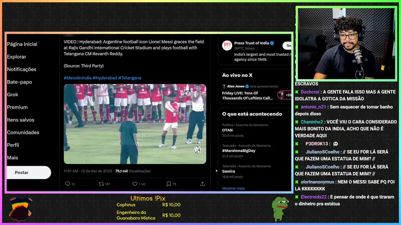Click the skull emoji in P3DR0K13 message
401x225 pixels.
click(x=336, y=144)
